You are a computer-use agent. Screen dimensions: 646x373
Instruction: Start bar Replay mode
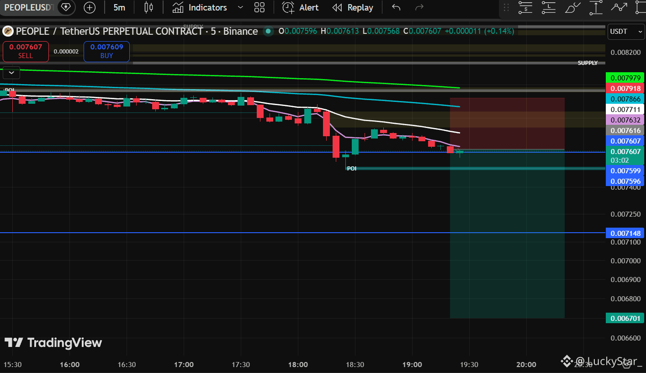point(353,7)
